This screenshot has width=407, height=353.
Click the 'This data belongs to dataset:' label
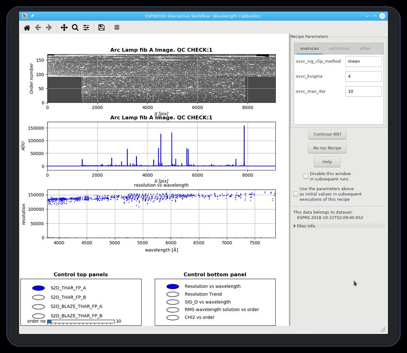(x=323, y=212)
